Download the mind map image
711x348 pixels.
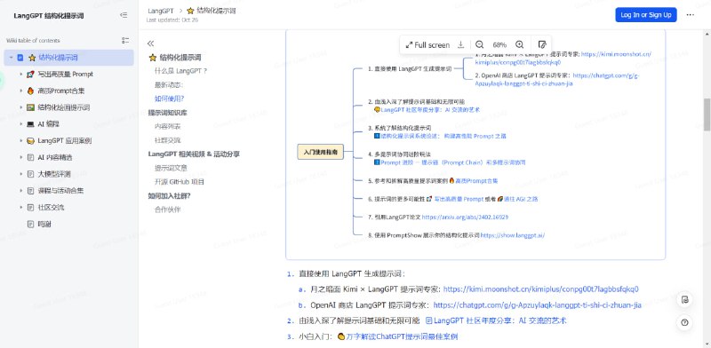[461, 44]
